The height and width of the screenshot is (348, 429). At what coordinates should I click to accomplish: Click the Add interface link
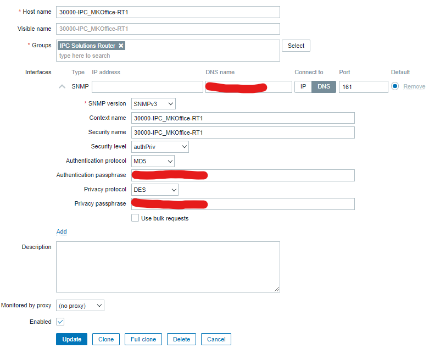tap(62, 231)
